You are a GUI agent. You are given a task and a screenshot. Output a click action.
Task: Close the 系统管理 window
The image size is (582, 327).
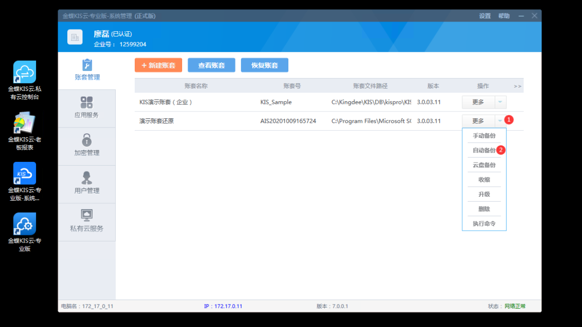535,16
